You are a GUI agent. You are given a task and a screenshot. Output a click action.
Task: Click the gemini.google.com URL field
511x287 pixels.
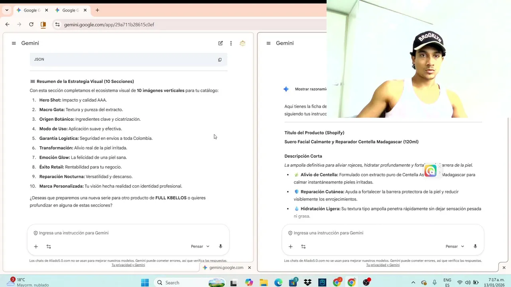pyautogui.click(x=109, y=25)
